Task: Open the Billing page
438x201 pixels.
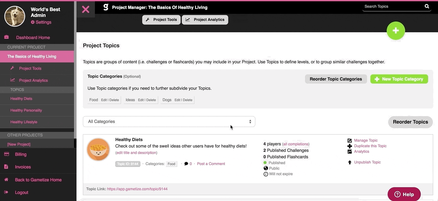Action: [21, 154]
